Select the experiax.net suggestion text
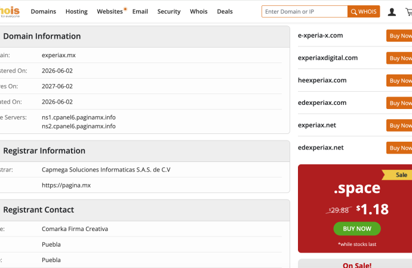Screen dimensions: 412x268 click(317, 125)
